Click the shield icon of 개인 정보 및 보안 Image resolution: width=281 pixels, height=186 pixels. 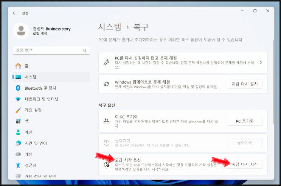pyautogui.click(x=18, y=176)
